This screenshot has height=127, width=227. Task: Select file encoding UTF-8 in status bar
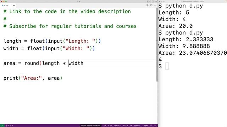(126, 126)
